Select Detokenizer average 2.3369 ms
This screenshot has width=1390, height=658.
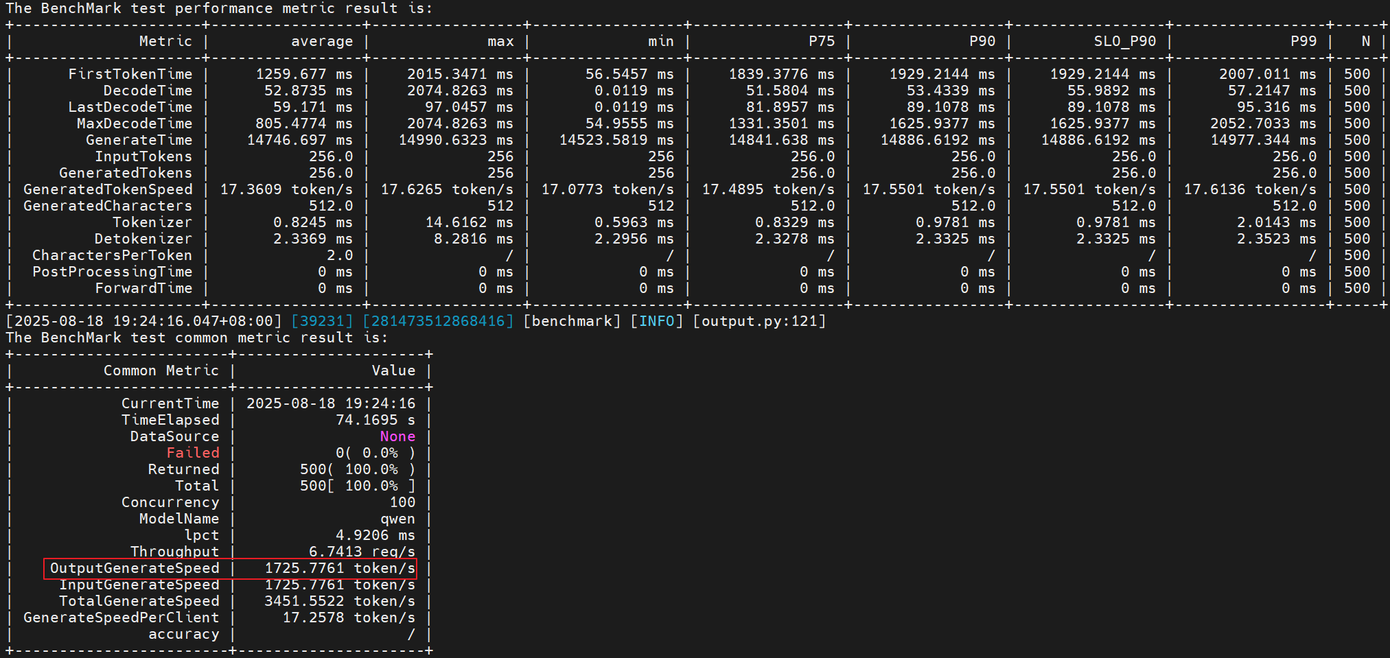313,239
